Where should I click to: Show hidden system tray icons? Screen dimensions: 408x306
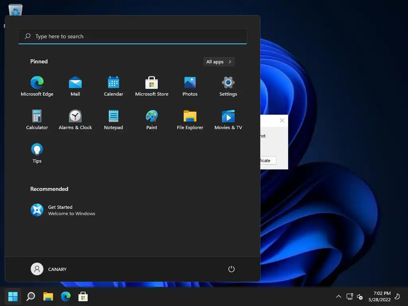pyautogui.click(x=339, y=296)
